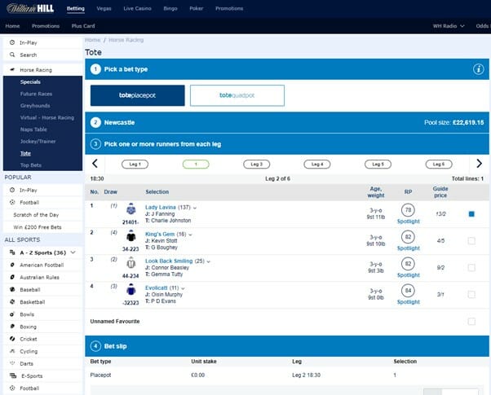
Task: Click the Bowls icon
Action: point(12,314)
